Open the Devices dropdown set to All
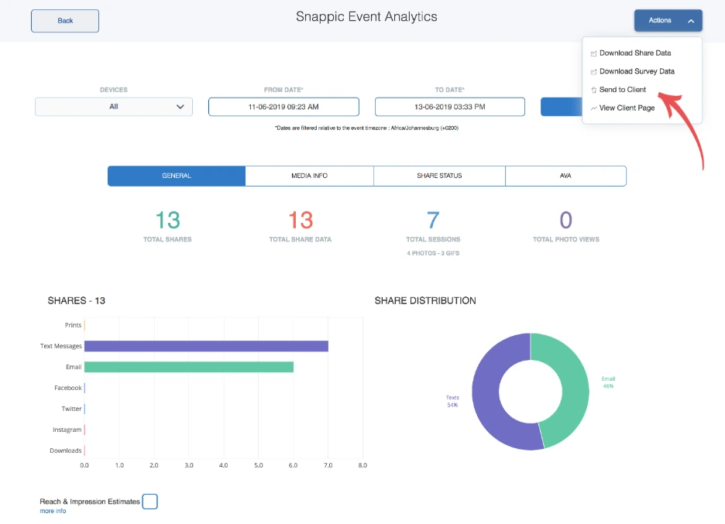Viewport: 725px width, 524px height. 114,107
